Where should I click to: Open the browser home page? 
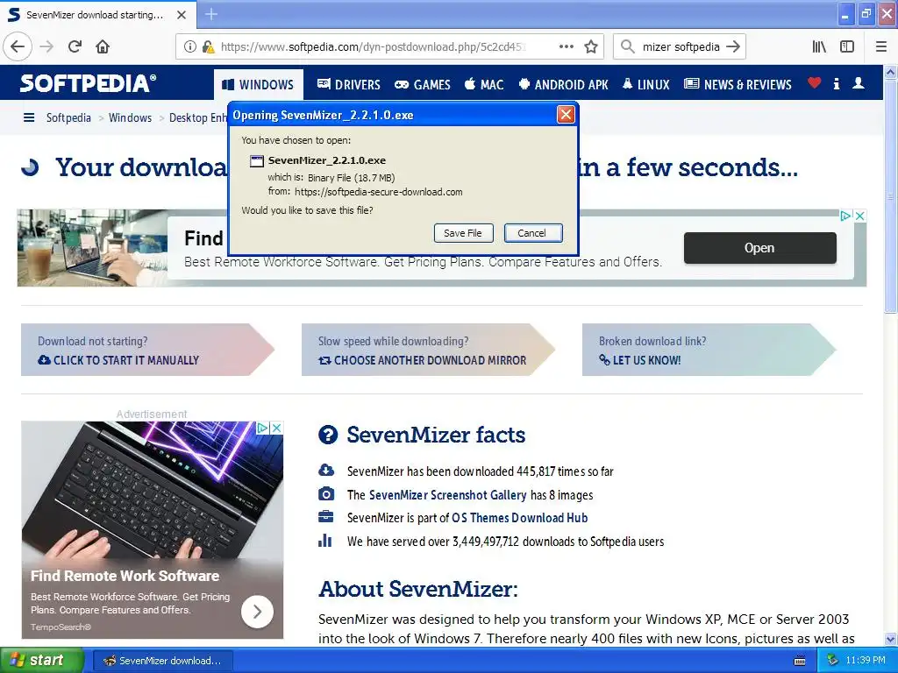click(x=103, y=46)
